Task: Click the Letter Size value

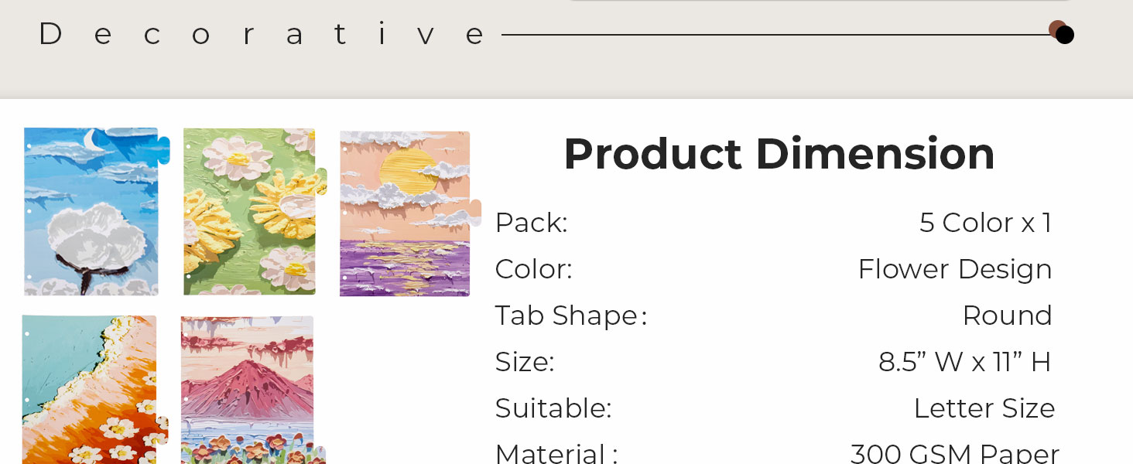Action: click(984, 408)
